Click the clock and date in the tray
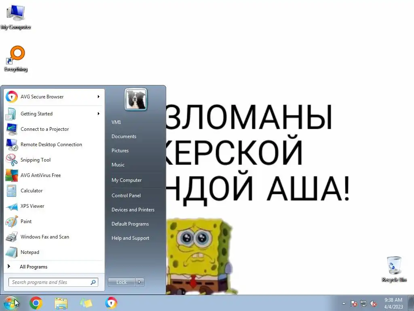This screenshot has width=414, height=311. pyautogui.click(x=393, y=303)
